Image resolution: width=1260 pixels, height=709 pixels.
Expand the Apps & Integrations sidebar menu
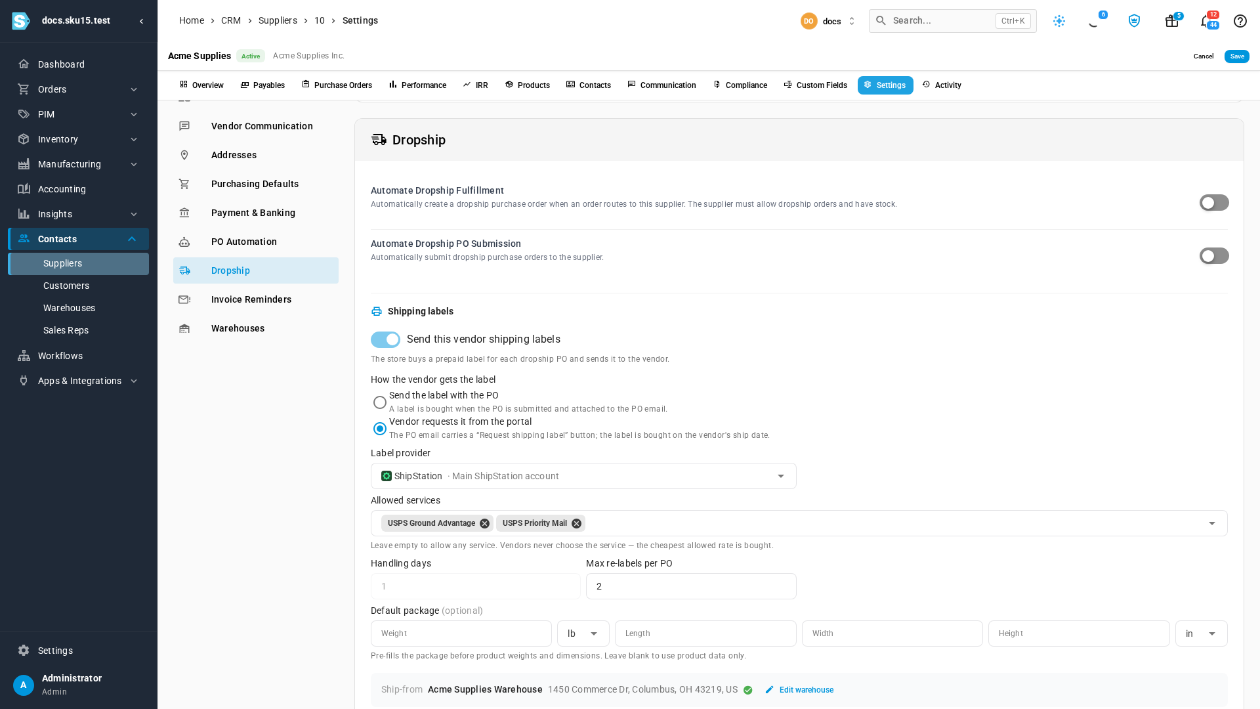pos(78,381)
